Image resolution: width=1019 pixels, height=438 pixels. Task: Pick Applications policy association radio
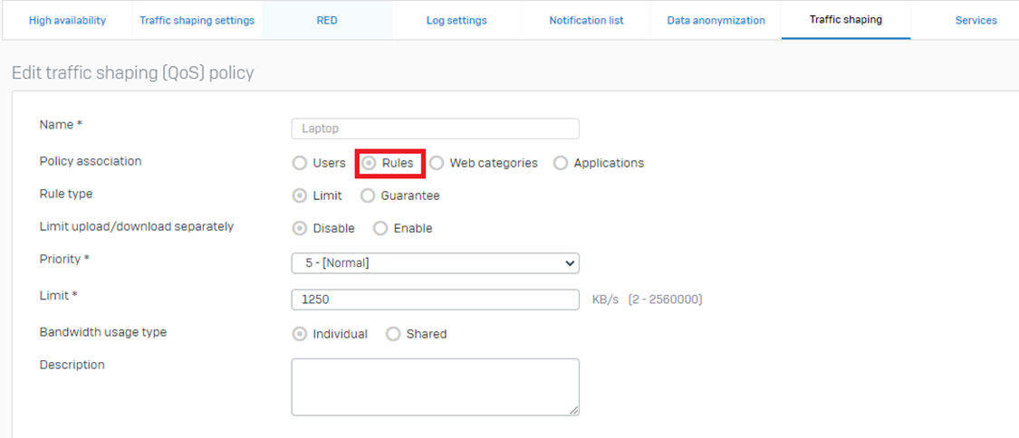(561, 164)
